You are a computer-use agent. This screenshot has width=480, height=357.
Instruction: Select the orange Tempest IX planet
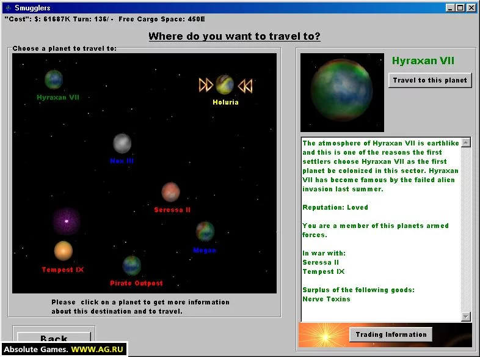pos(64,251)
